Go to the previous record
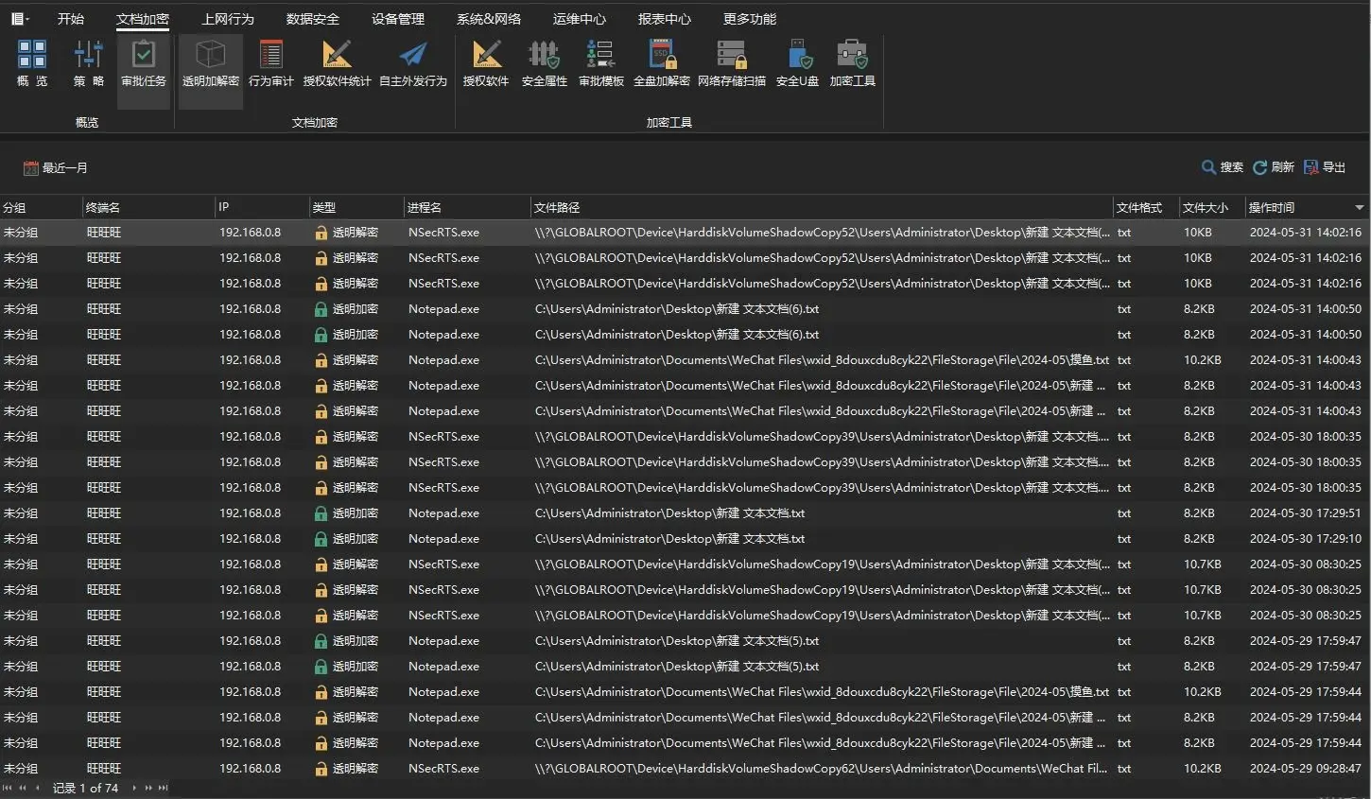This screenshot has height=799, width=1371. pos(38,788)
